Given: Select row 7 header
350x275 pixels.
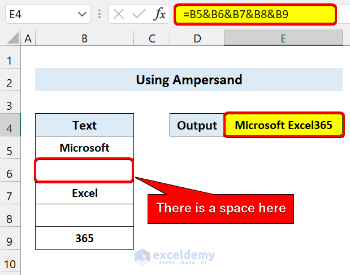Looking at the screenshot, I should (10, 193).
